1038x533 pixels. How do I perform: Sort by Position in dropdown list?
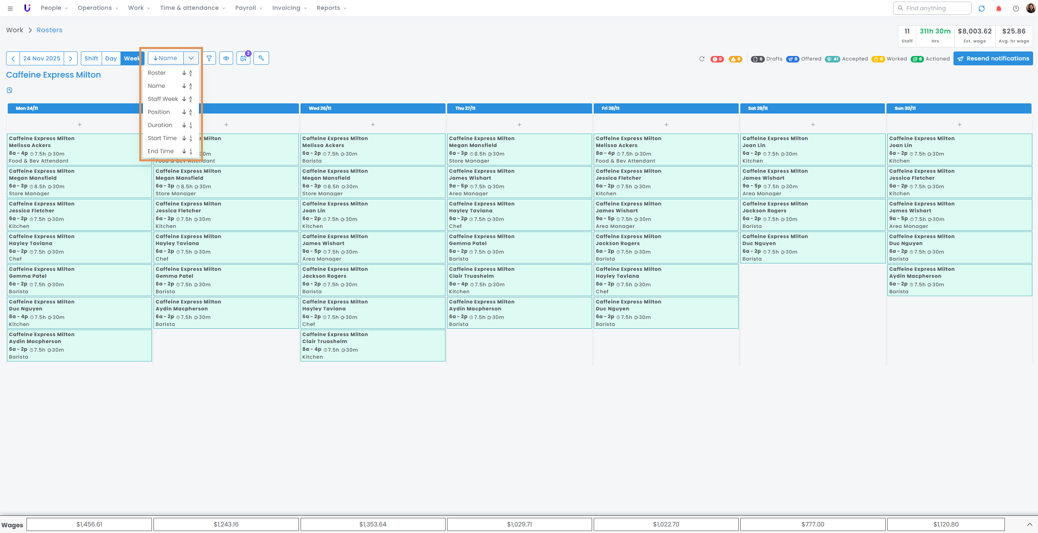click(x=159, y=112)
